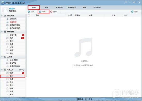Collapse the 资源管理 section
The width and height of the screenshot is (142, 101).
[x=2, y=32]
